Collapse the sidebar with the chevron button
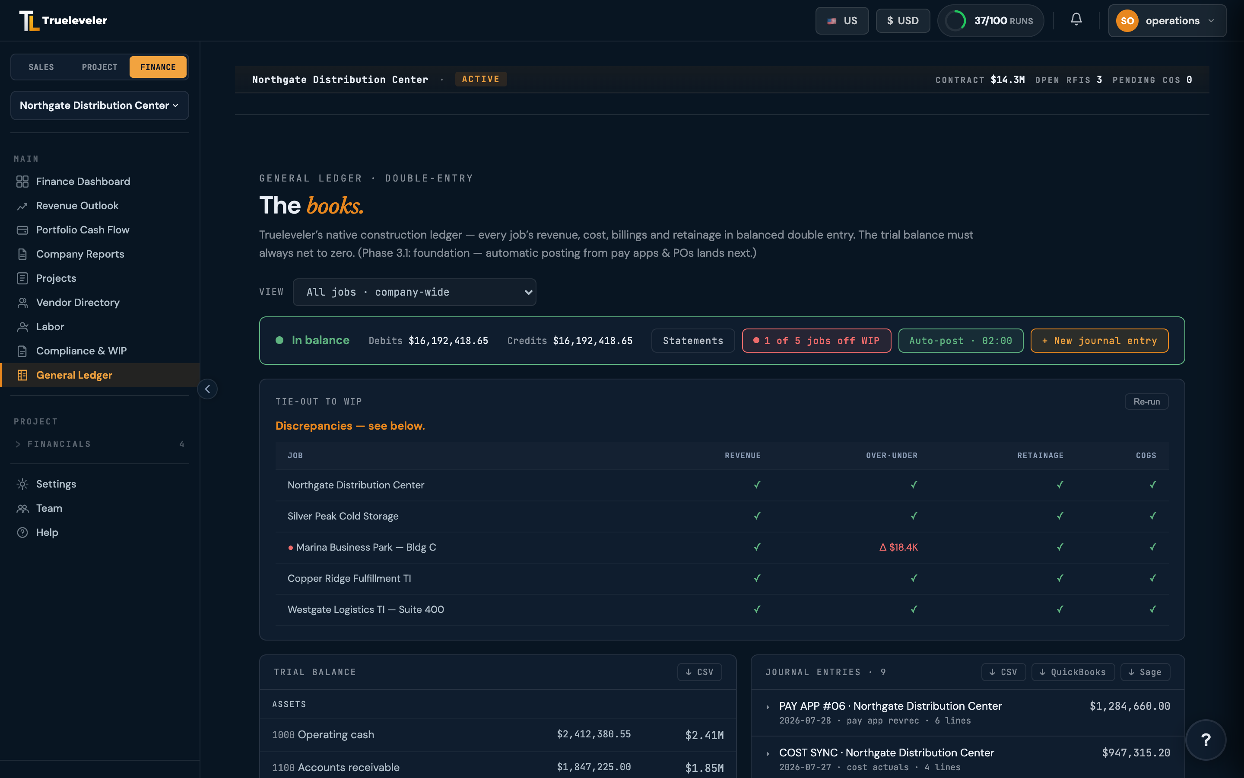1244x778 pixels. click(x=207, y=389)
